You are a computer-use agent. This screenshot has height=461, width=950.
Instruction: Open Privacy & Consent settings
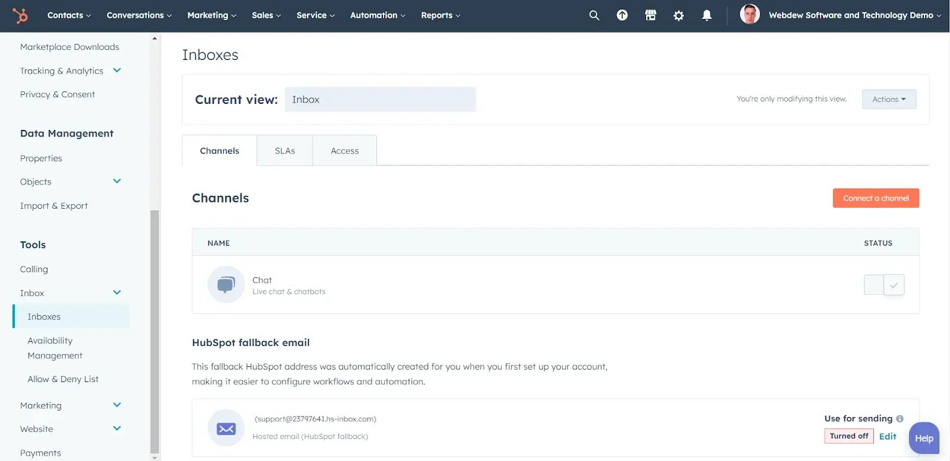pyautogui.click(x=58, y=94)
